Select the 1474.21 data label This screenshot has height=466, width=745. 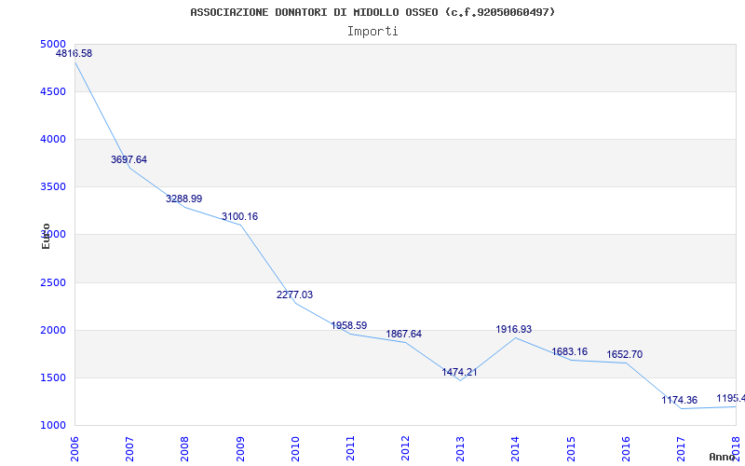click(459, 372)
